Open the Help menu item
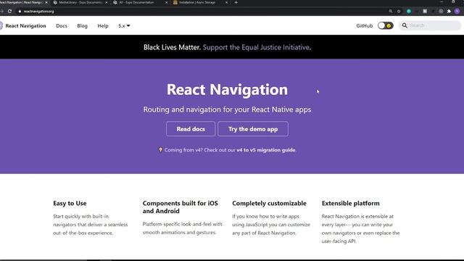 pyautogui.click(x=103, y=26)
